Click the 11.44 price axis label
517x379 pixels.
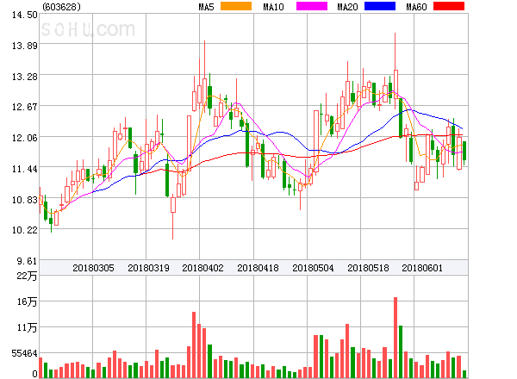tap(25, 169)
